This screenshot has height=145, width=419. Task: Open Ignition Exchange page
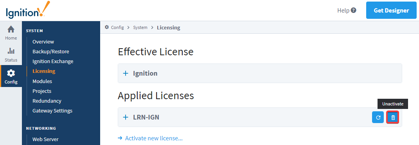53,61
